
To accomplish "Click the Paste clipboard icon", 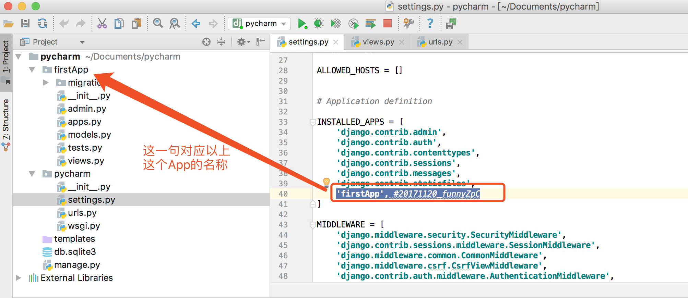I will click(137, 24).
